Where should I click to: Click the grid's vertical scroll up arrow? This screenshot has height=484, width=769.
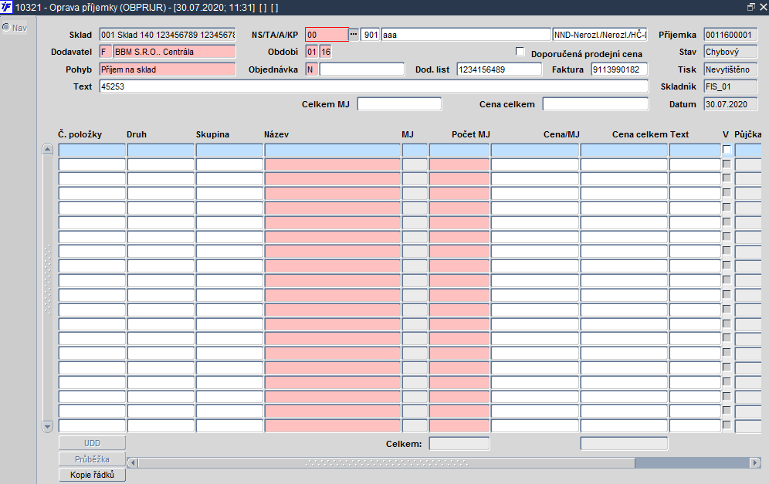[48, 149]
